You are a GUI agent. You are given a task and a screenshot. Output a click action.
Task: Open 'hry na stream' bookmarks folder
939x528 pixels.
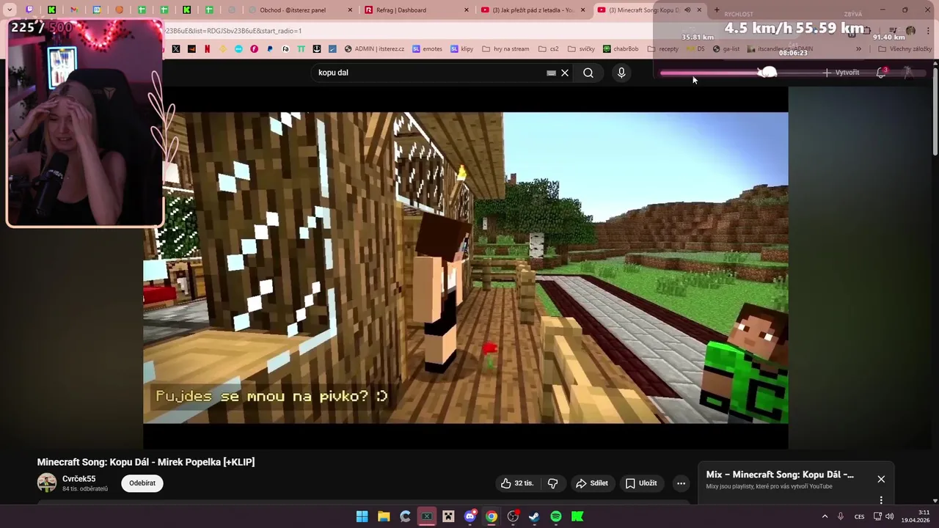(x=505, y=49)
